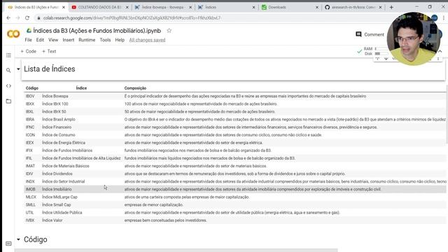Close the Índice Ibovespa tab
Screen dimensions: 448x252
(x=190, y=7)
